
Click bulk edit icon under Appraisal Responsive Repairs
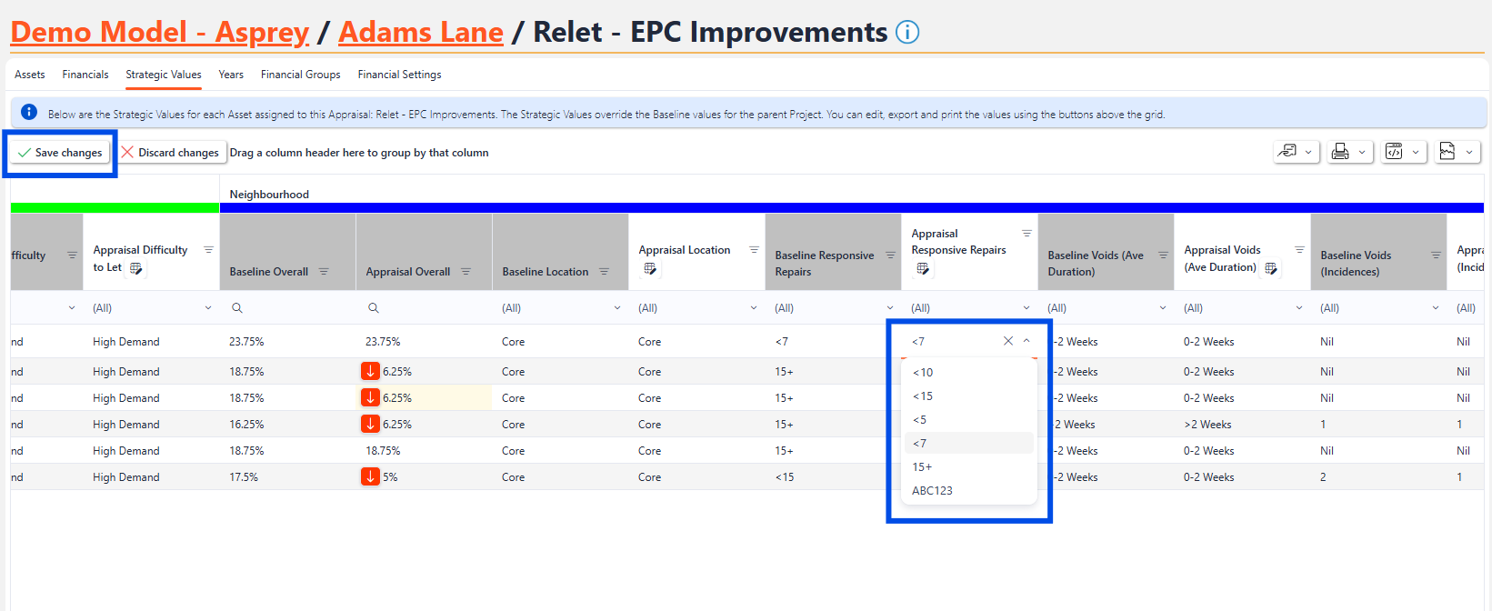click(x=922, y=268)
